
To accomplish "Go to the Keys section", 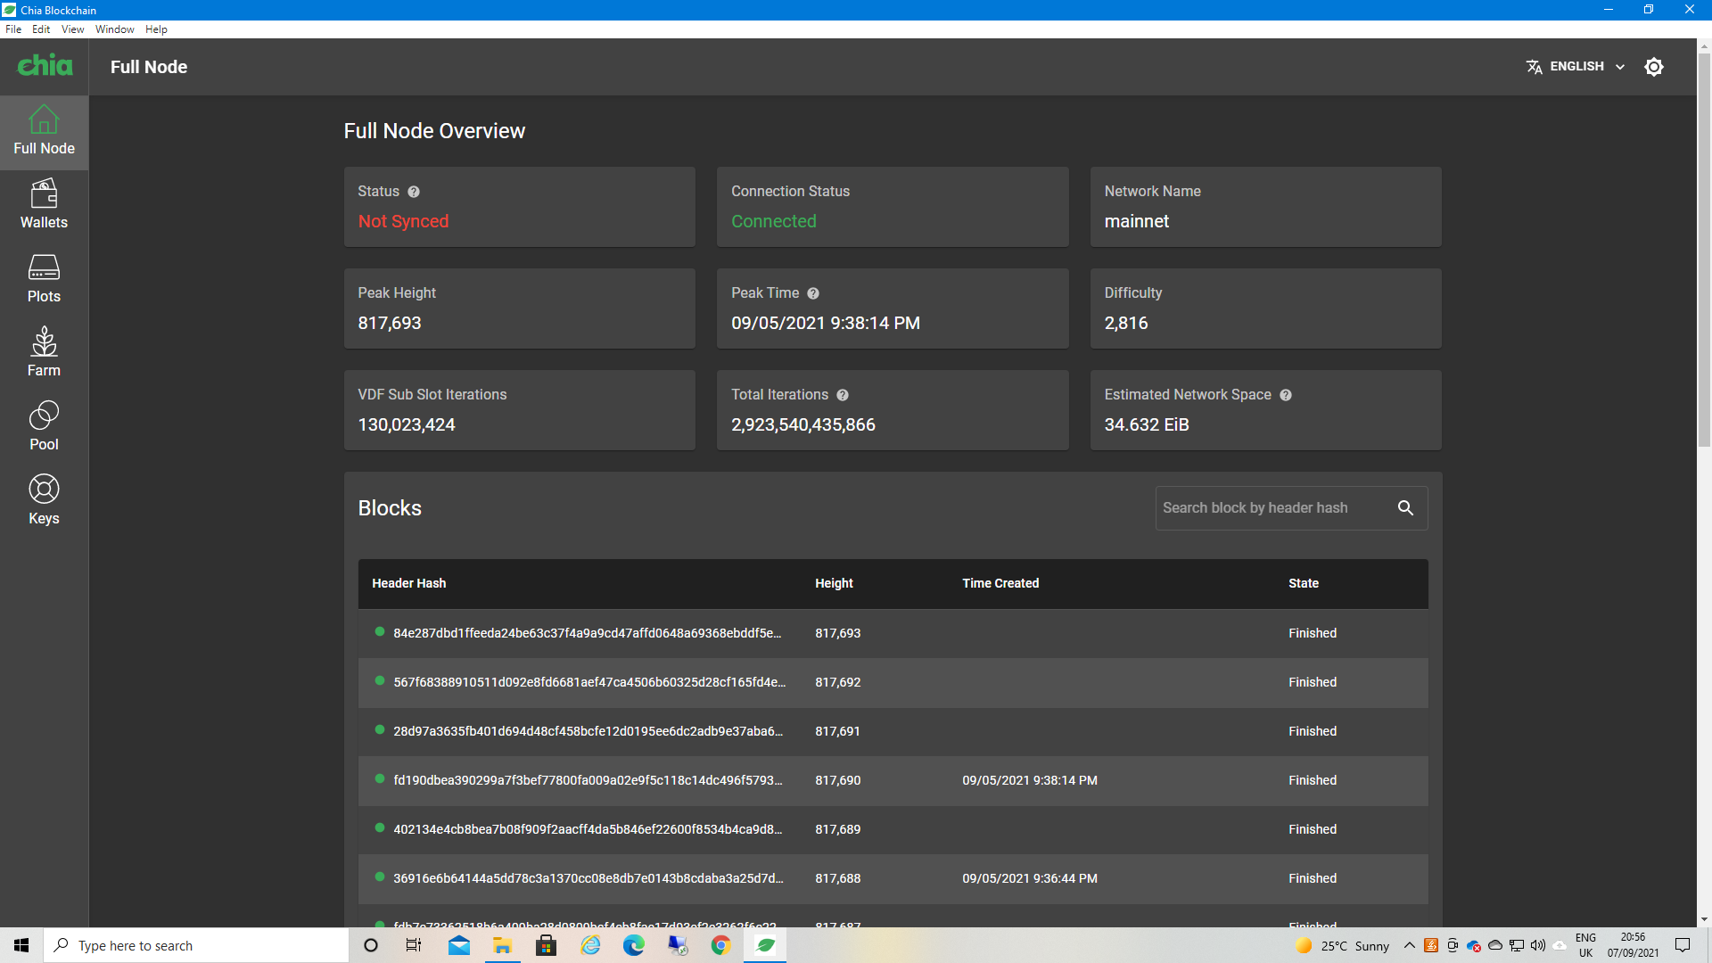I will (x=44, y=502).
